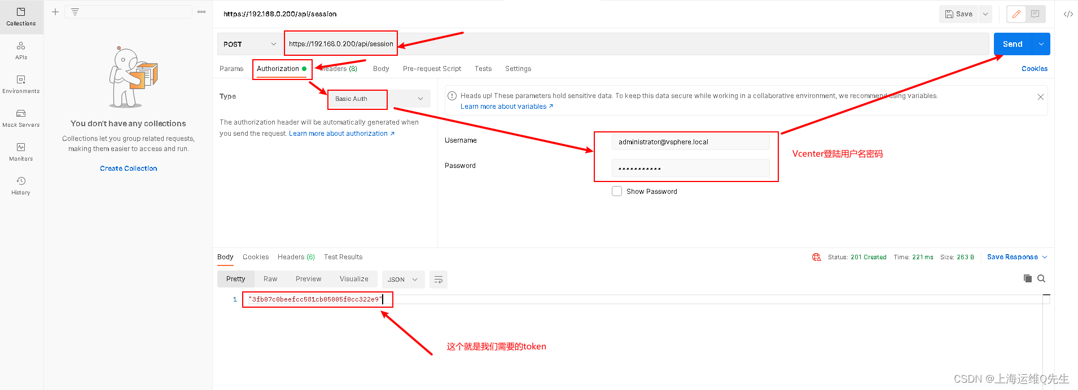
Task: Dismiss the sensitive data heads up notice
Action: coord(1041,97)
